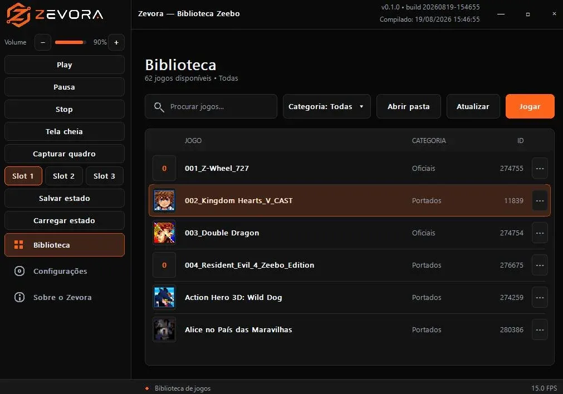Click the Biblioteca de jogos status text
The image size is (563, 394).
[x=183, y=388]
